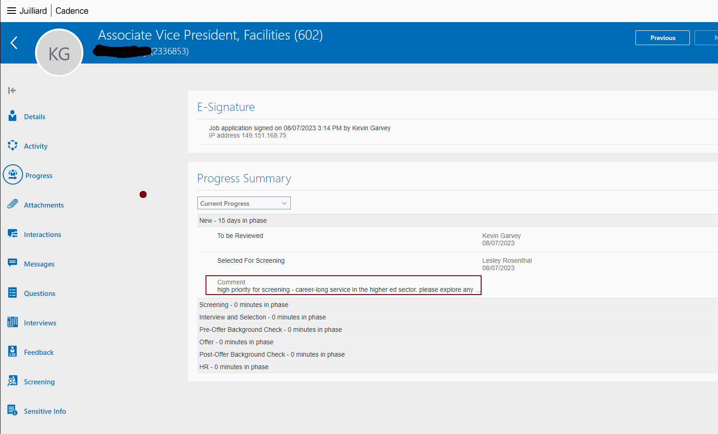Open the Details tab label
This screenshot has height=434, width=718.
(35, 117)
